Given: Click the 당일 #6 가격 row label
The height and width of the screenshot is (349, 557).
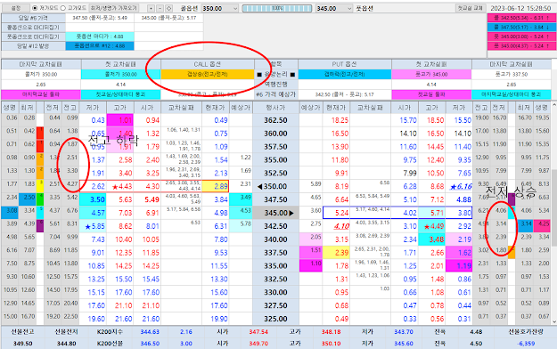Looking at the screenshot, I should click(33, 18).
